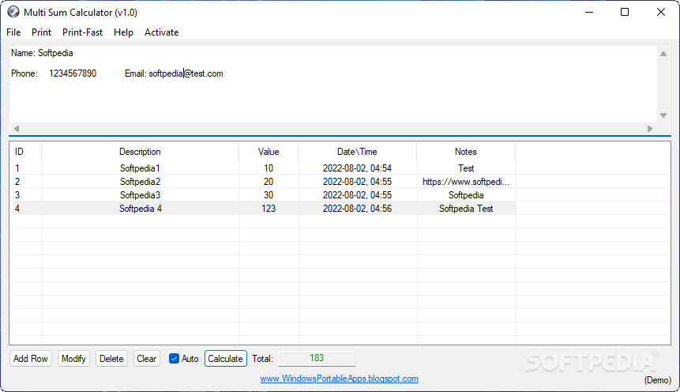
Task: Minimize the Multi Sum Calculator window
Action: (x=589, y=12)
